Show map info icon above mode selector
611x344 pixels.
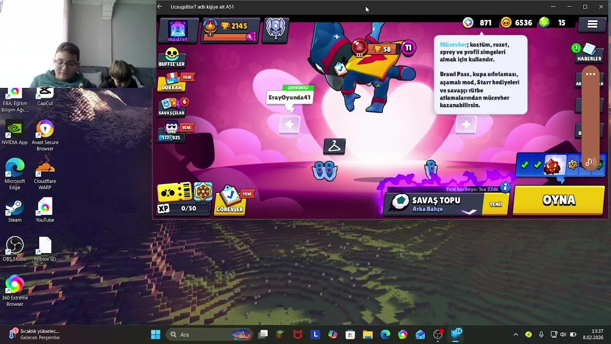(x=505, y=187)
